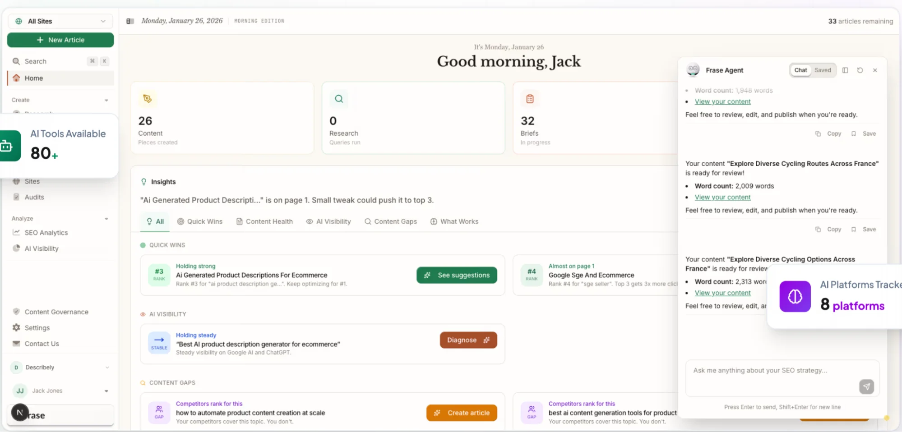
Task: Open Contact Us
Action: click(42, 343)
